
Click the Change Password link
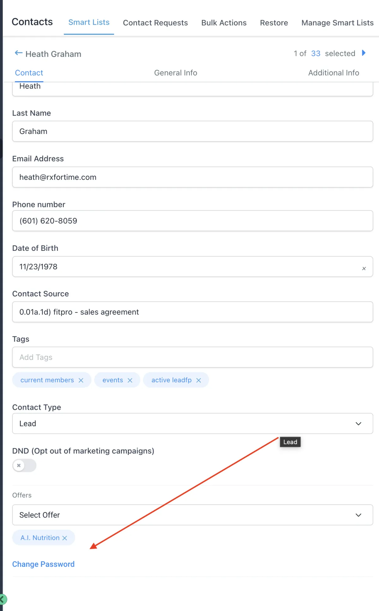coord(43,564)
